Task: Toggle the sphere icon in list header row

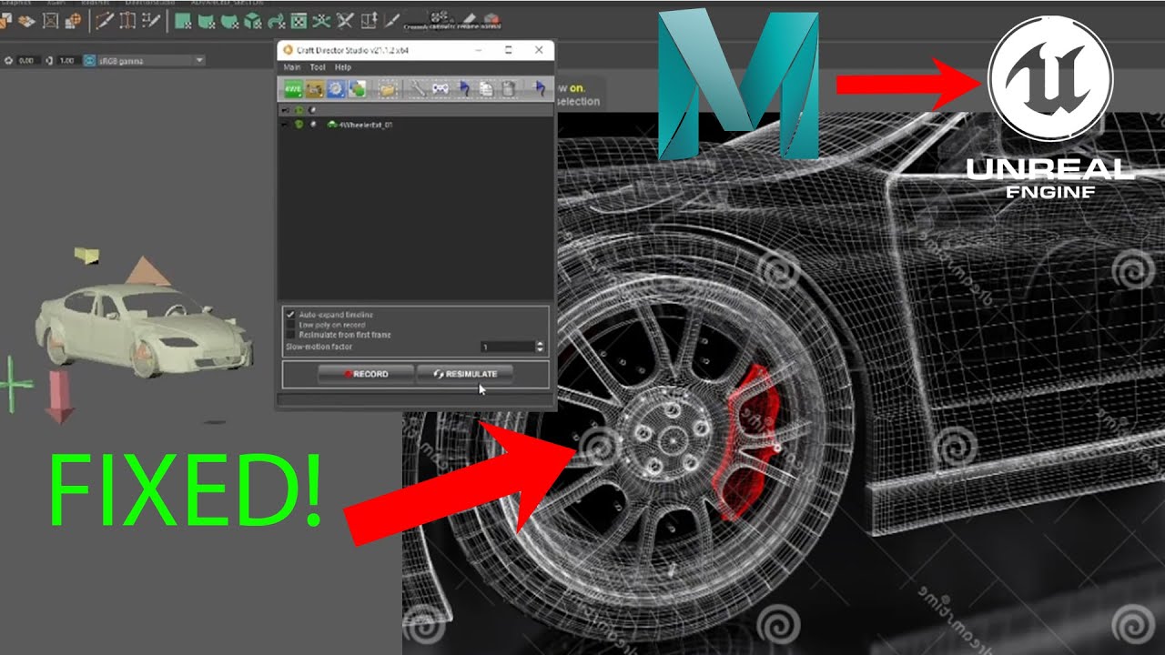Action: (312, 110)
